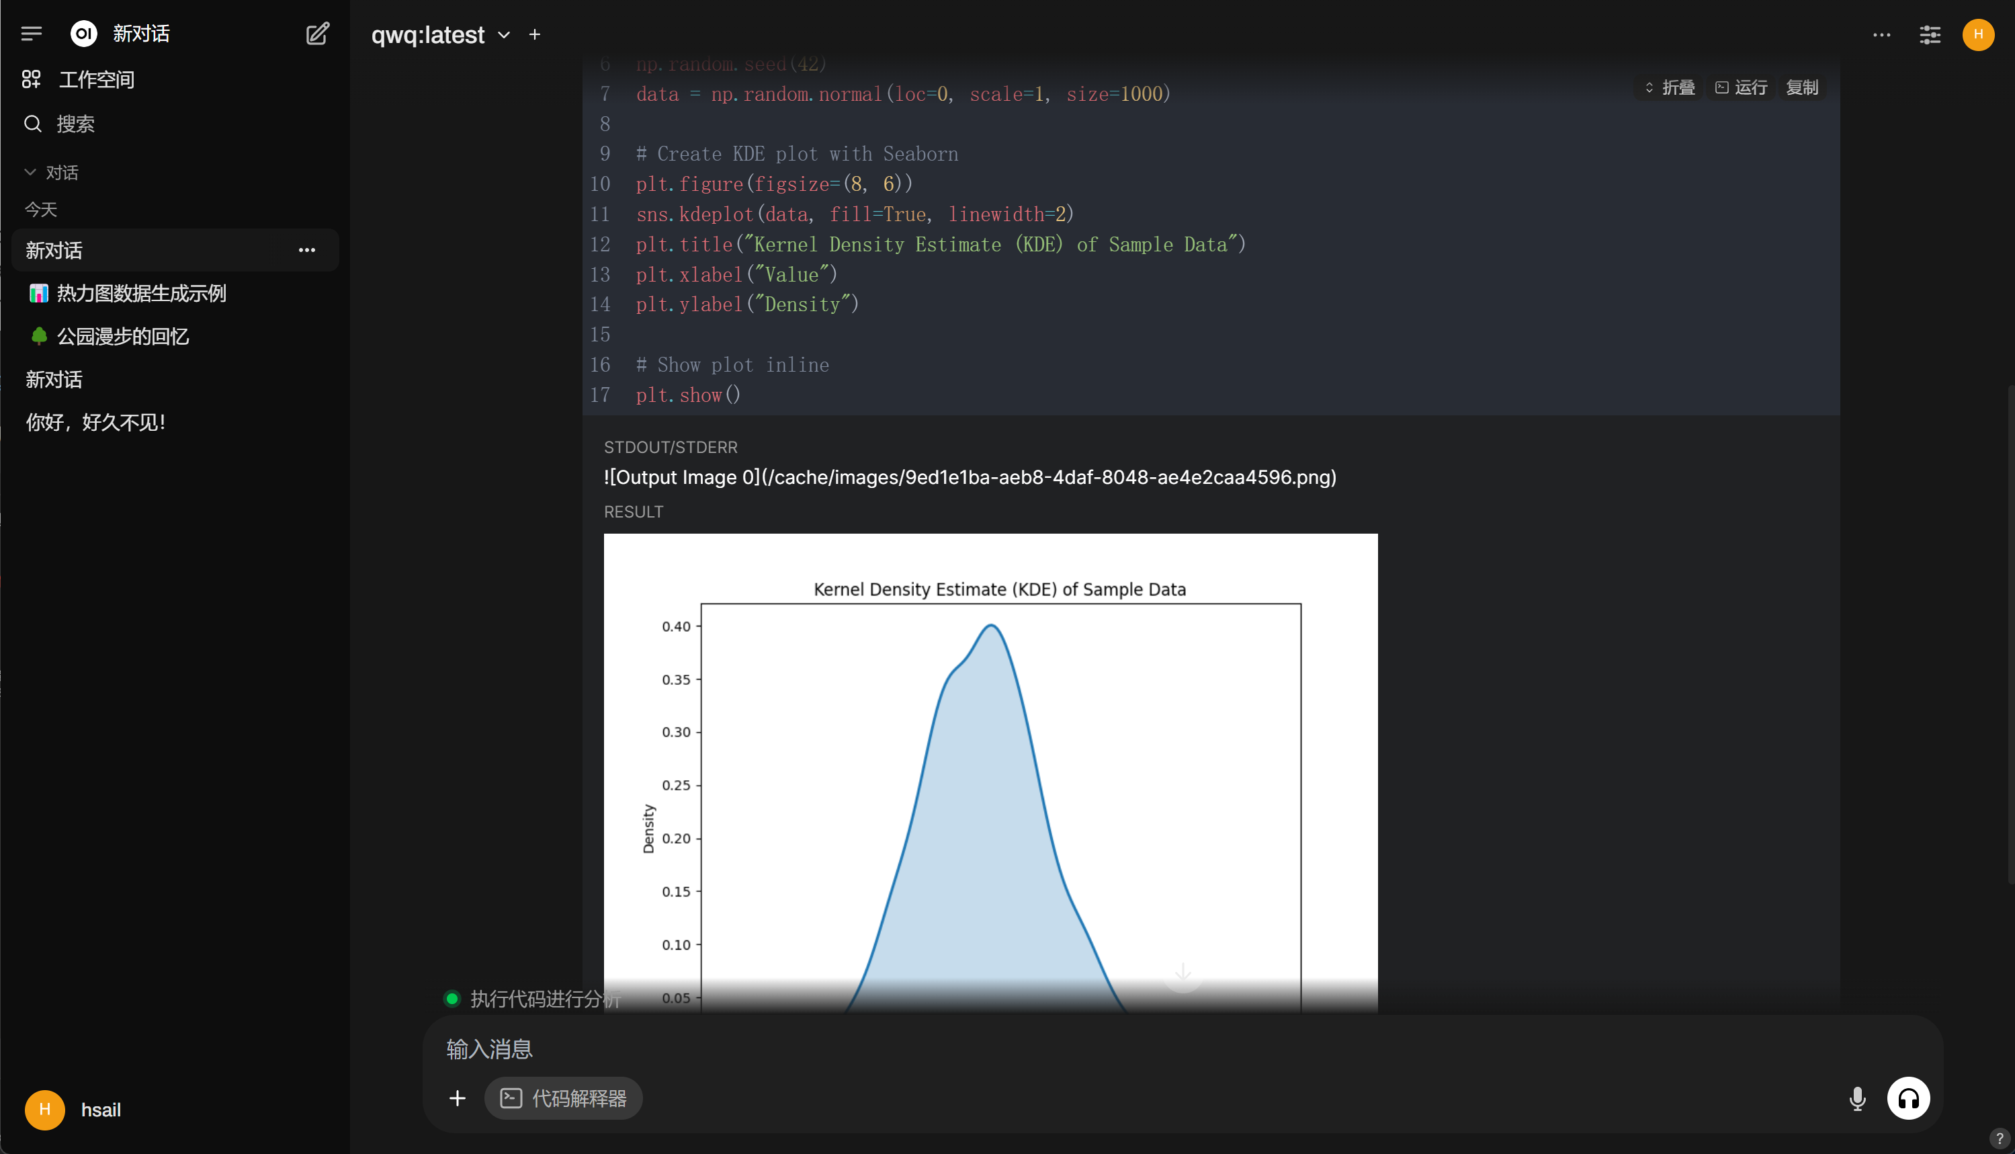Viewport: 2015px width, 1154px height.
Task: Start a new chat with pencil icon
Action: click(317, 34)
